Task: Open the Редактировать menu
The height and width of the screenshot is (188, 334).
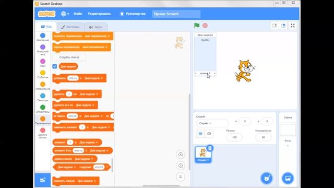Action: pos(100,14)
